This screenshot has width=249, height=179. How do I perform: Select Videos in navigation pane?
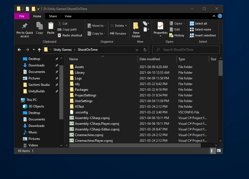pyautogui.click(x=31, y=145)
